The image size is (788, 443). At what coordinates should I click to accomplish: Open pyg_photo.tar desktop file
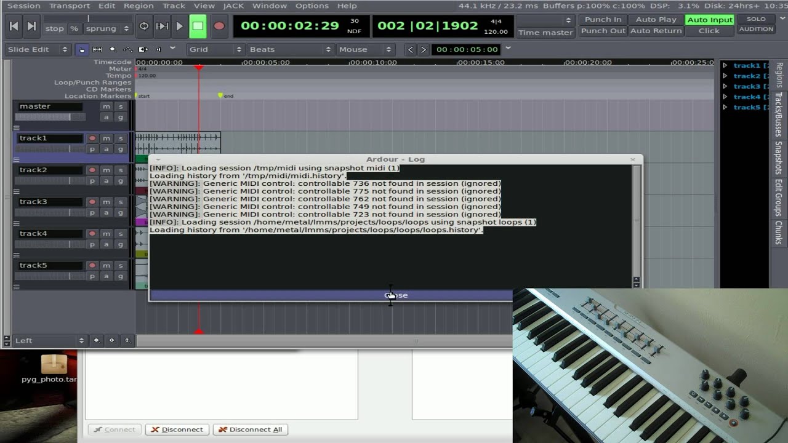(x=54, y=368)
